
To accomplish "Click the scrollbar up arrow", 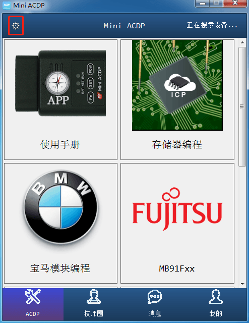I will 242,42.
